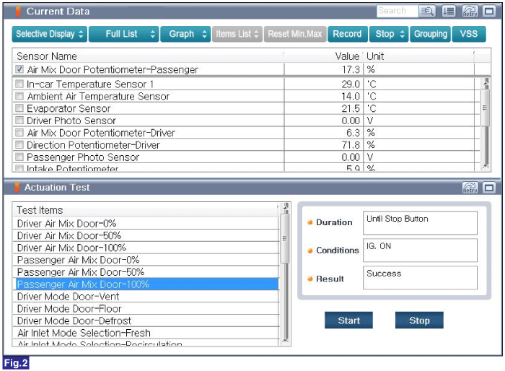This screenshot has height=371, width=505.
Task: Click the Stop button below the Result field
Action: pos(419,320)
